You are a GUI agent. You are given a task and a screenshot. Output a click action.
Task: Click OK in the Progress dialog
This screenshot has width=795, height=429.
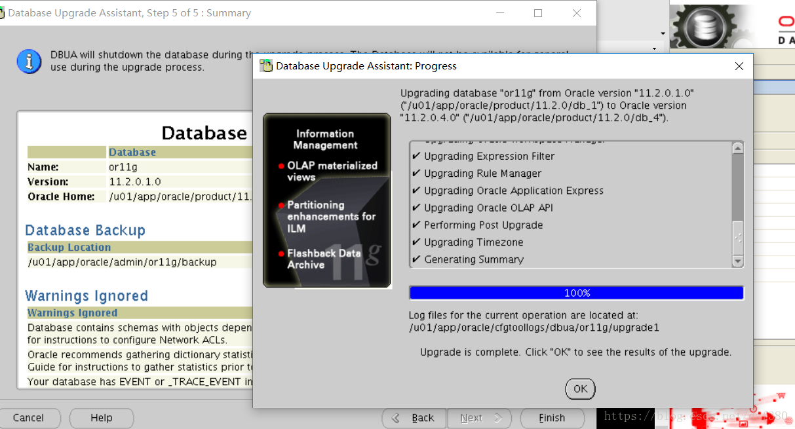580,388
